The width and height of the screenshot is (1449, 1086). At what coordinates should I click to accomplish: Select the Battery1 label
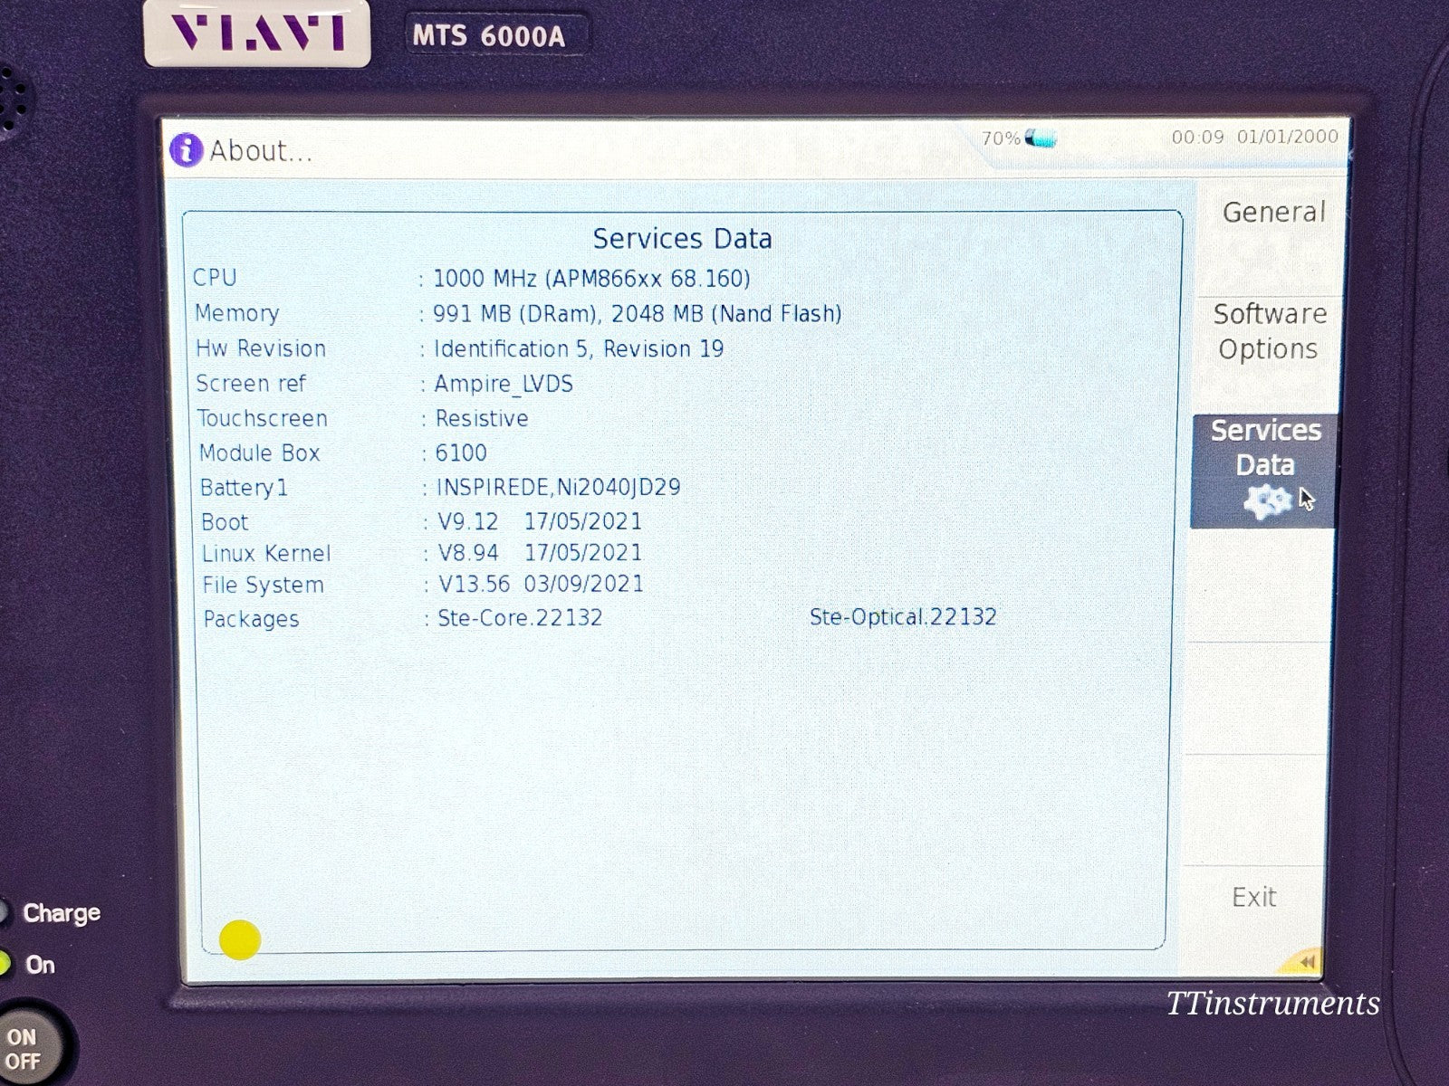coord(244,488)
